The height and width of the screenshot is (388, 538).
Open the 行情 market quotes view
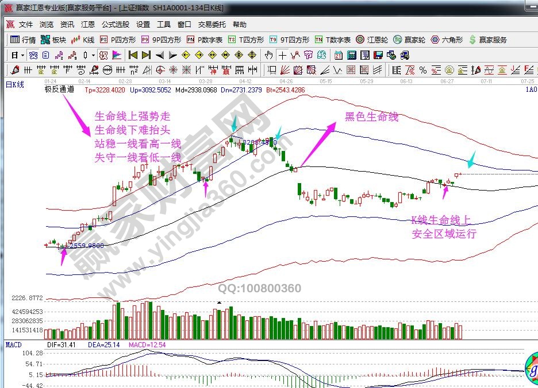click(24, 40)
